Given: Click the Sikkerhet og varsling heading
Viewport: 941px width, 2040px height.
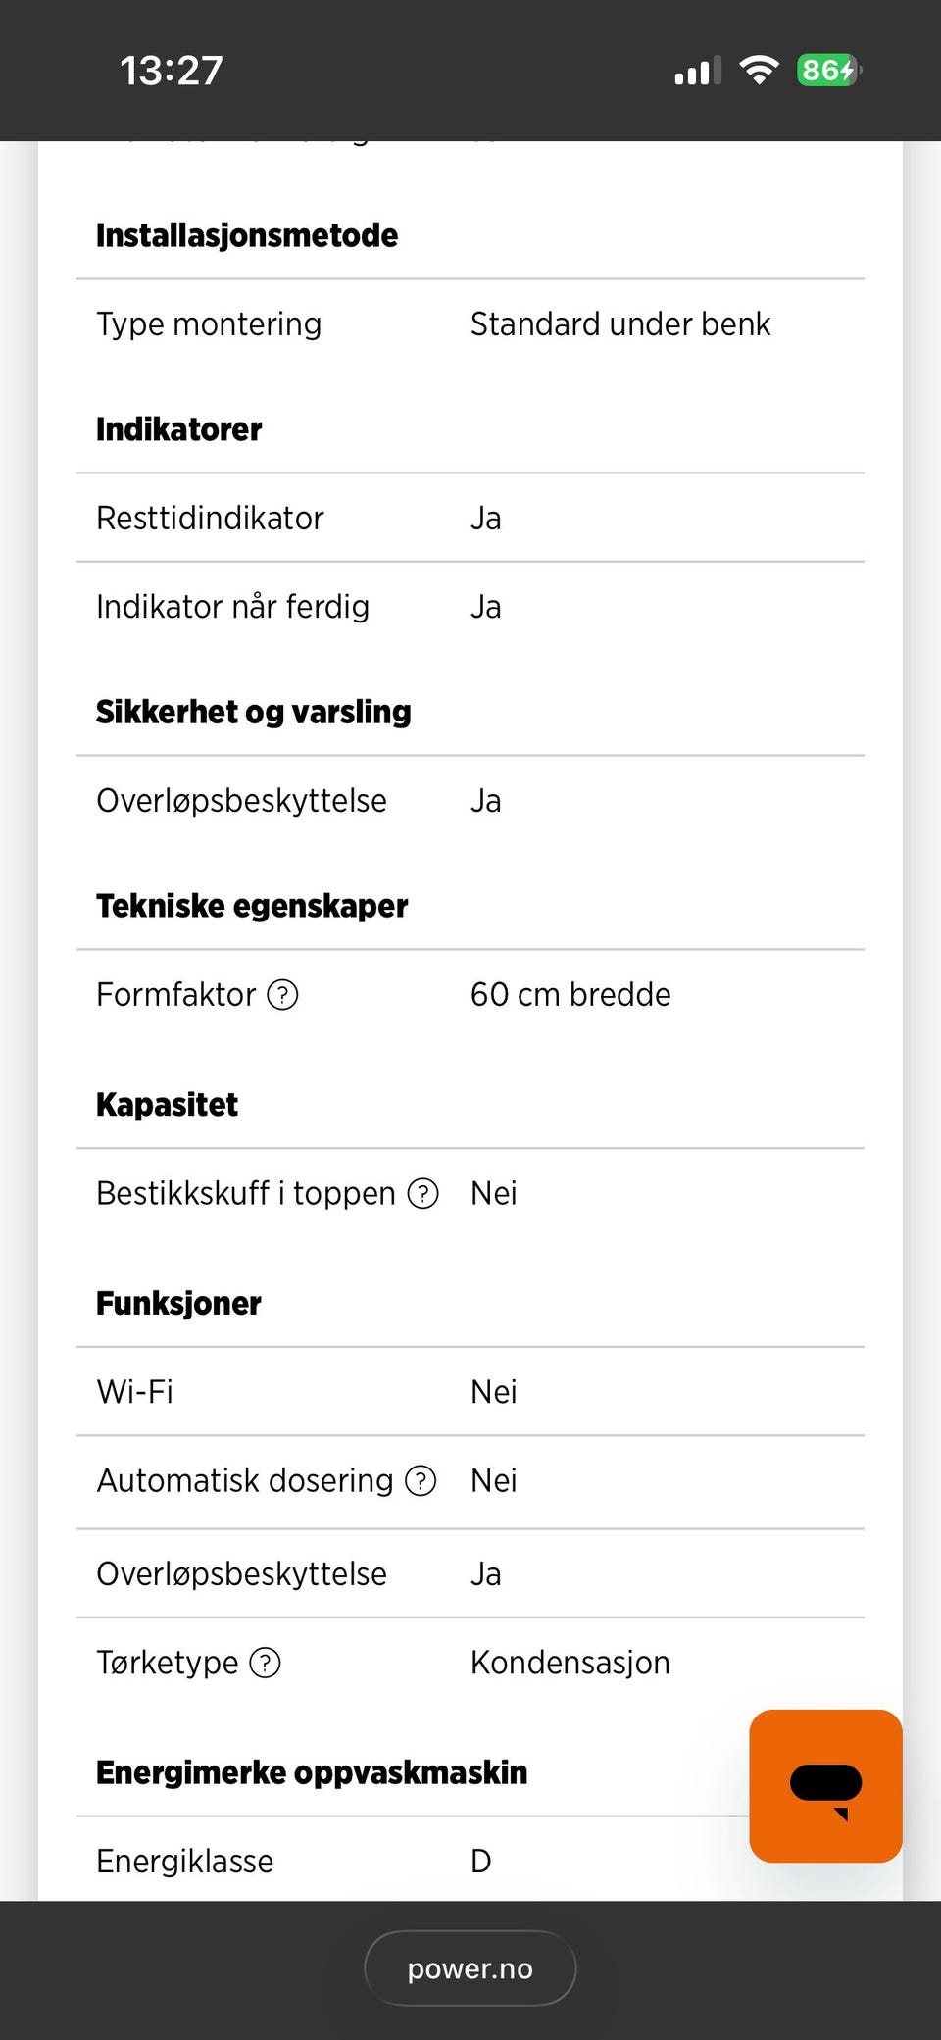Looking at the screenshot, I should [254, 712].
